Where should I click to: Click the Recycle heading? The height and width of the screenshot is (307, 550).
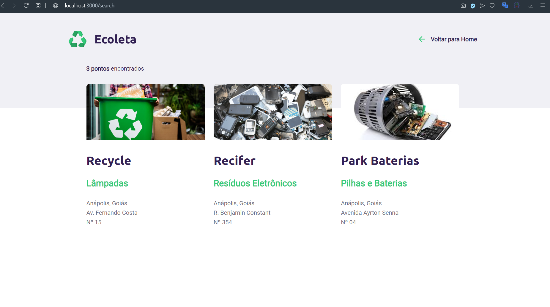[109, 161]
